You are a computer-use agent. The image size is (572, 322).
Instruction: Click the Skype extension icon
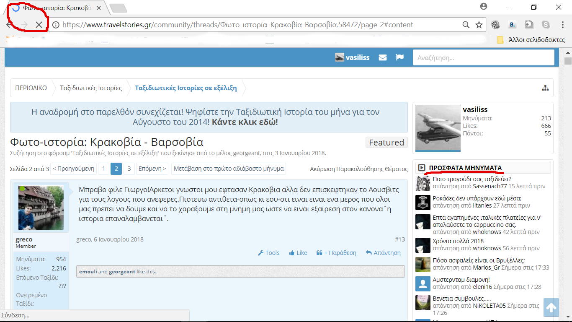coord(545,25)
